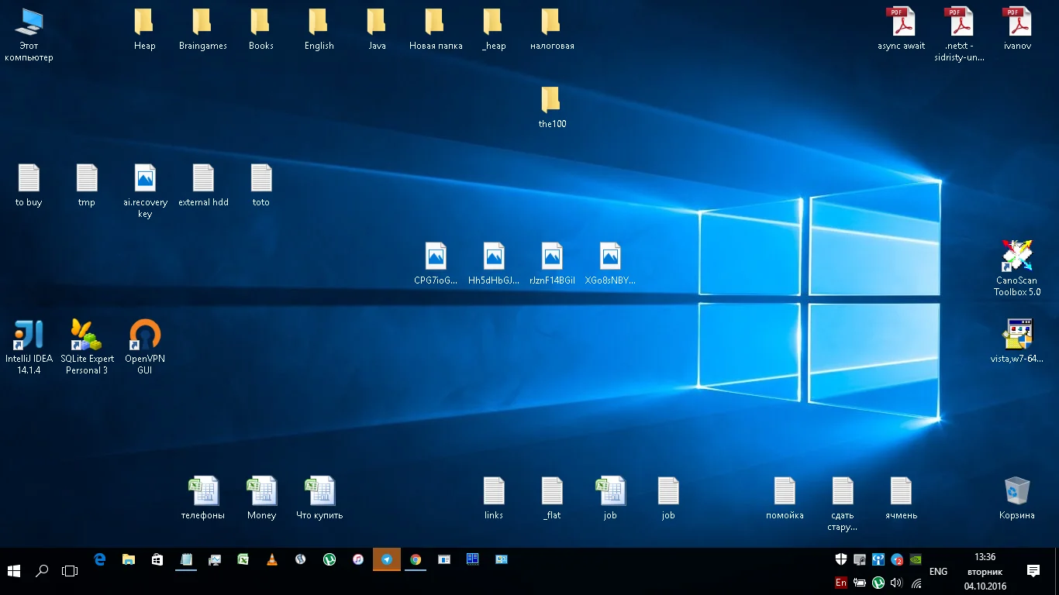Open the Action Center notifications
Image resolution: width=1059 pixels, height=595 pixels.
point(1033,571)
